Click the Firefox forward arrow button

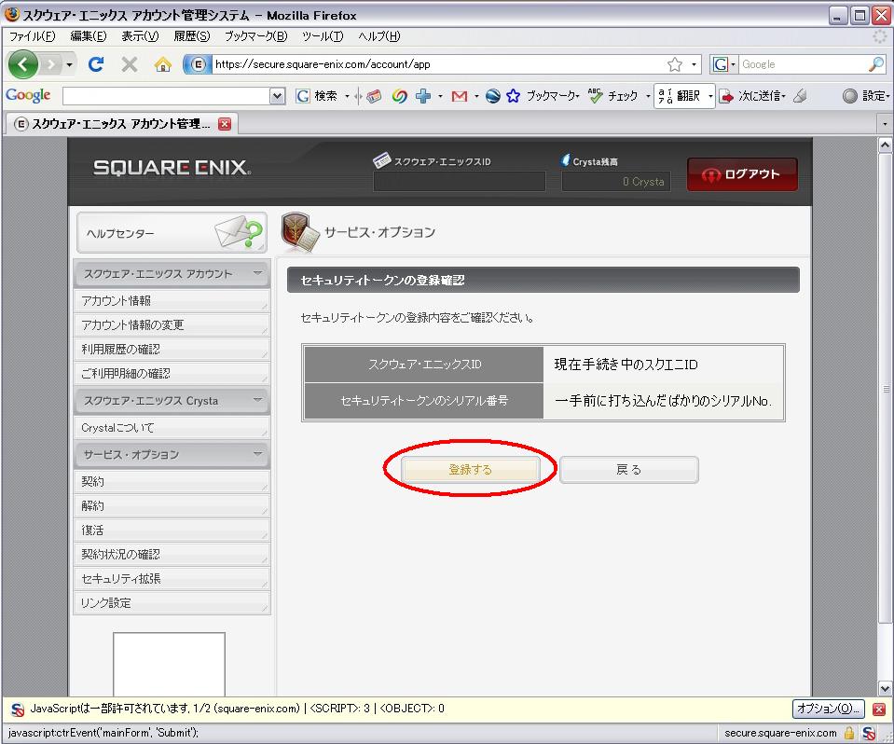[51, 64]
